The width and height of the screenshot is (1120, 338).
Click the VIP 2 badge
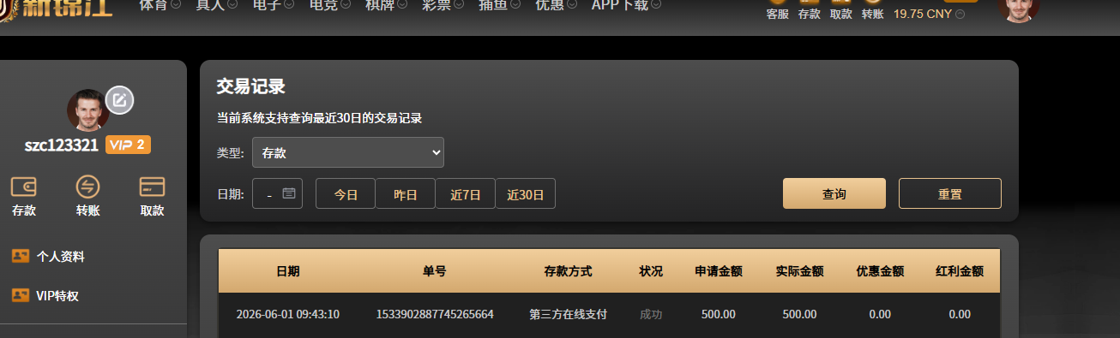point(128,145)
